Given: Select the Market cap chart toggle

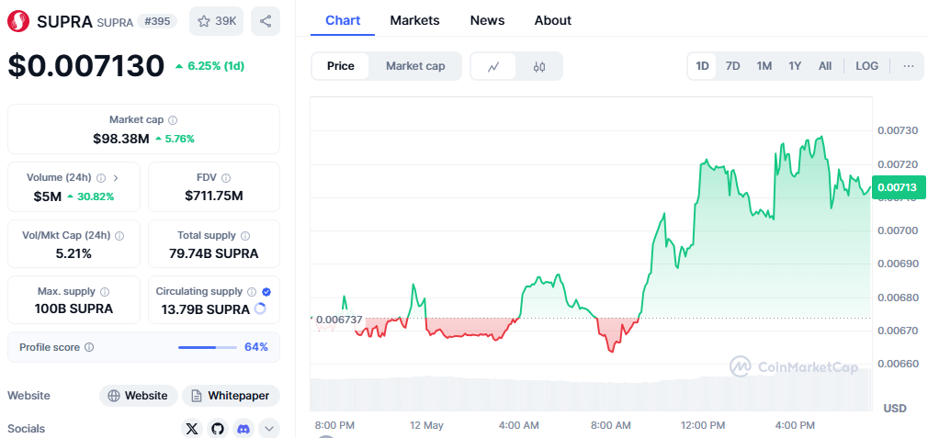Looking at the screenshot, I should click(415, 66).
